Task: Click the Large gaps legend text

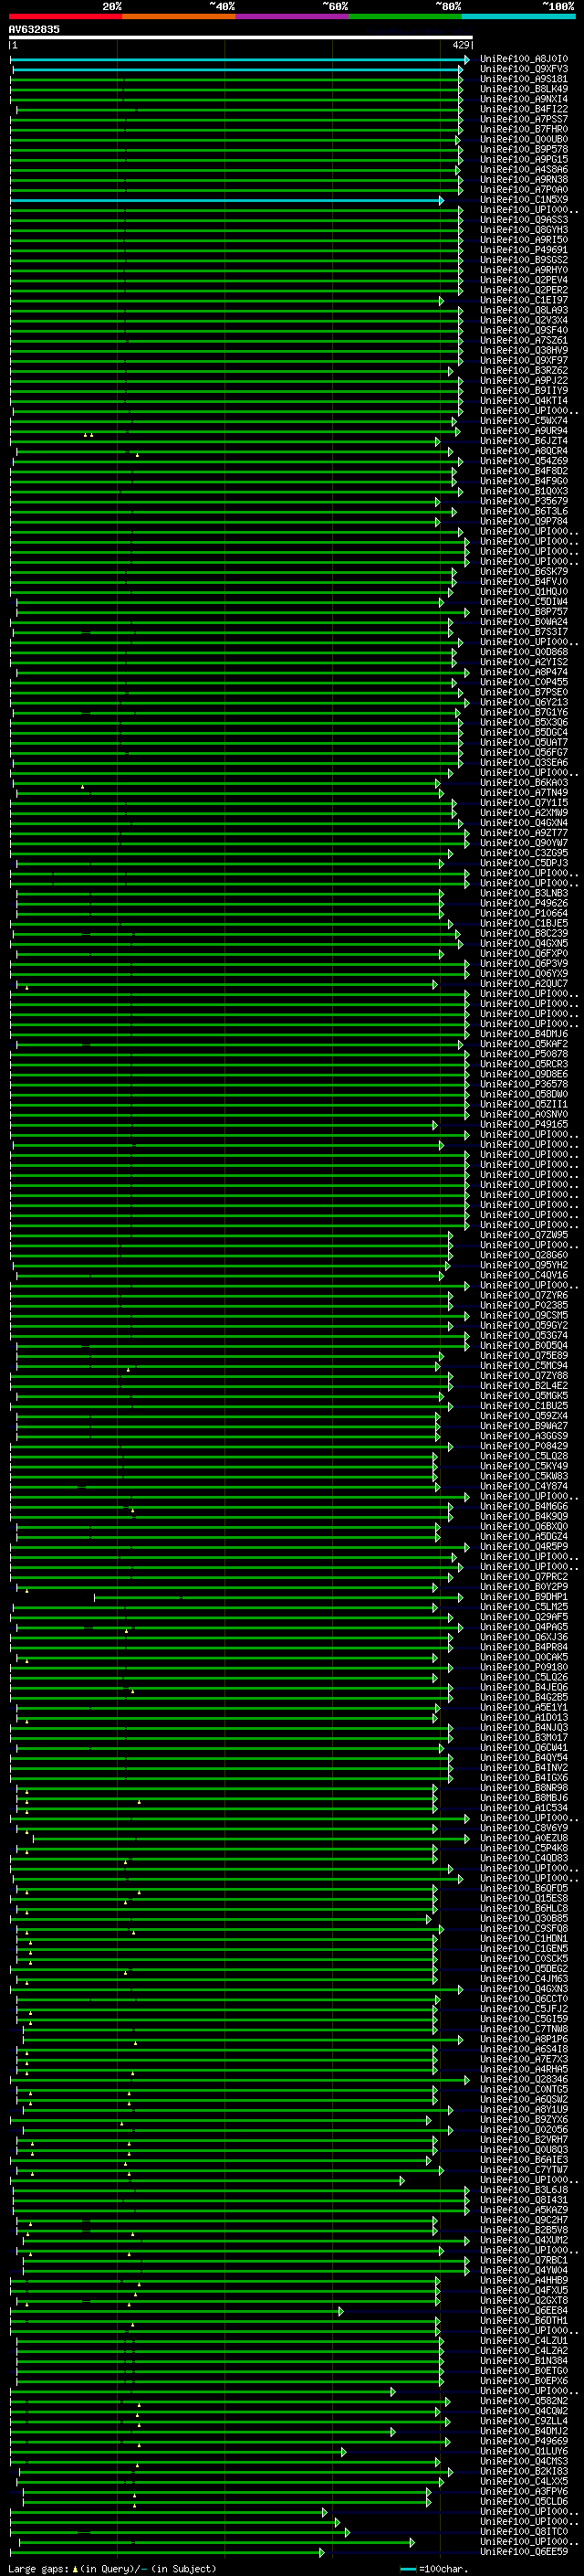Action: (x=112, y=2568)
